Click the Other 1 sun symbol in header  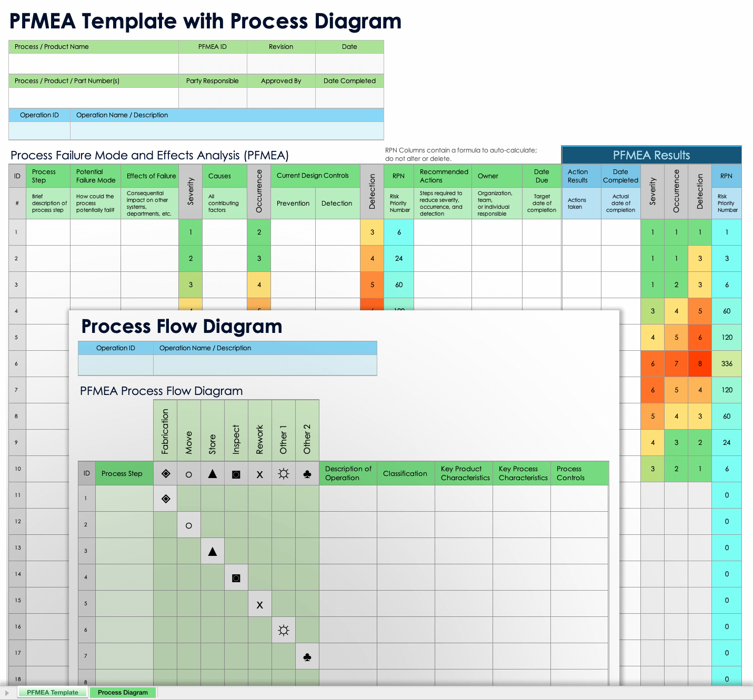(x=284, y=474)
